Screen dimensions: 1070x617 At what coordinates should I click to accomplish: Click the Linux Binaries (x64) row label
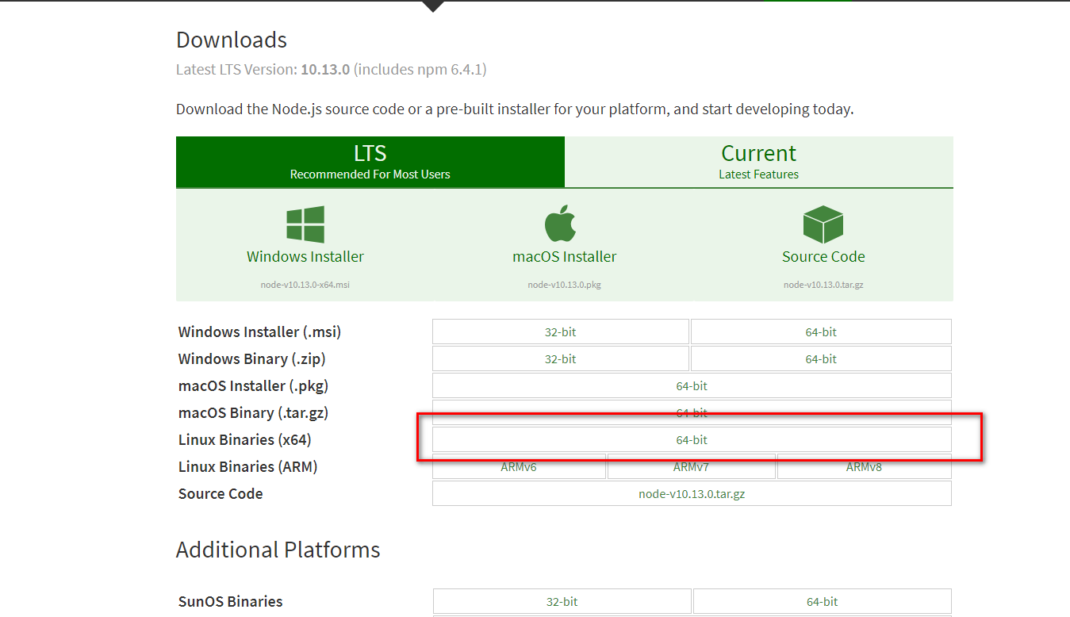pos(244,440)
